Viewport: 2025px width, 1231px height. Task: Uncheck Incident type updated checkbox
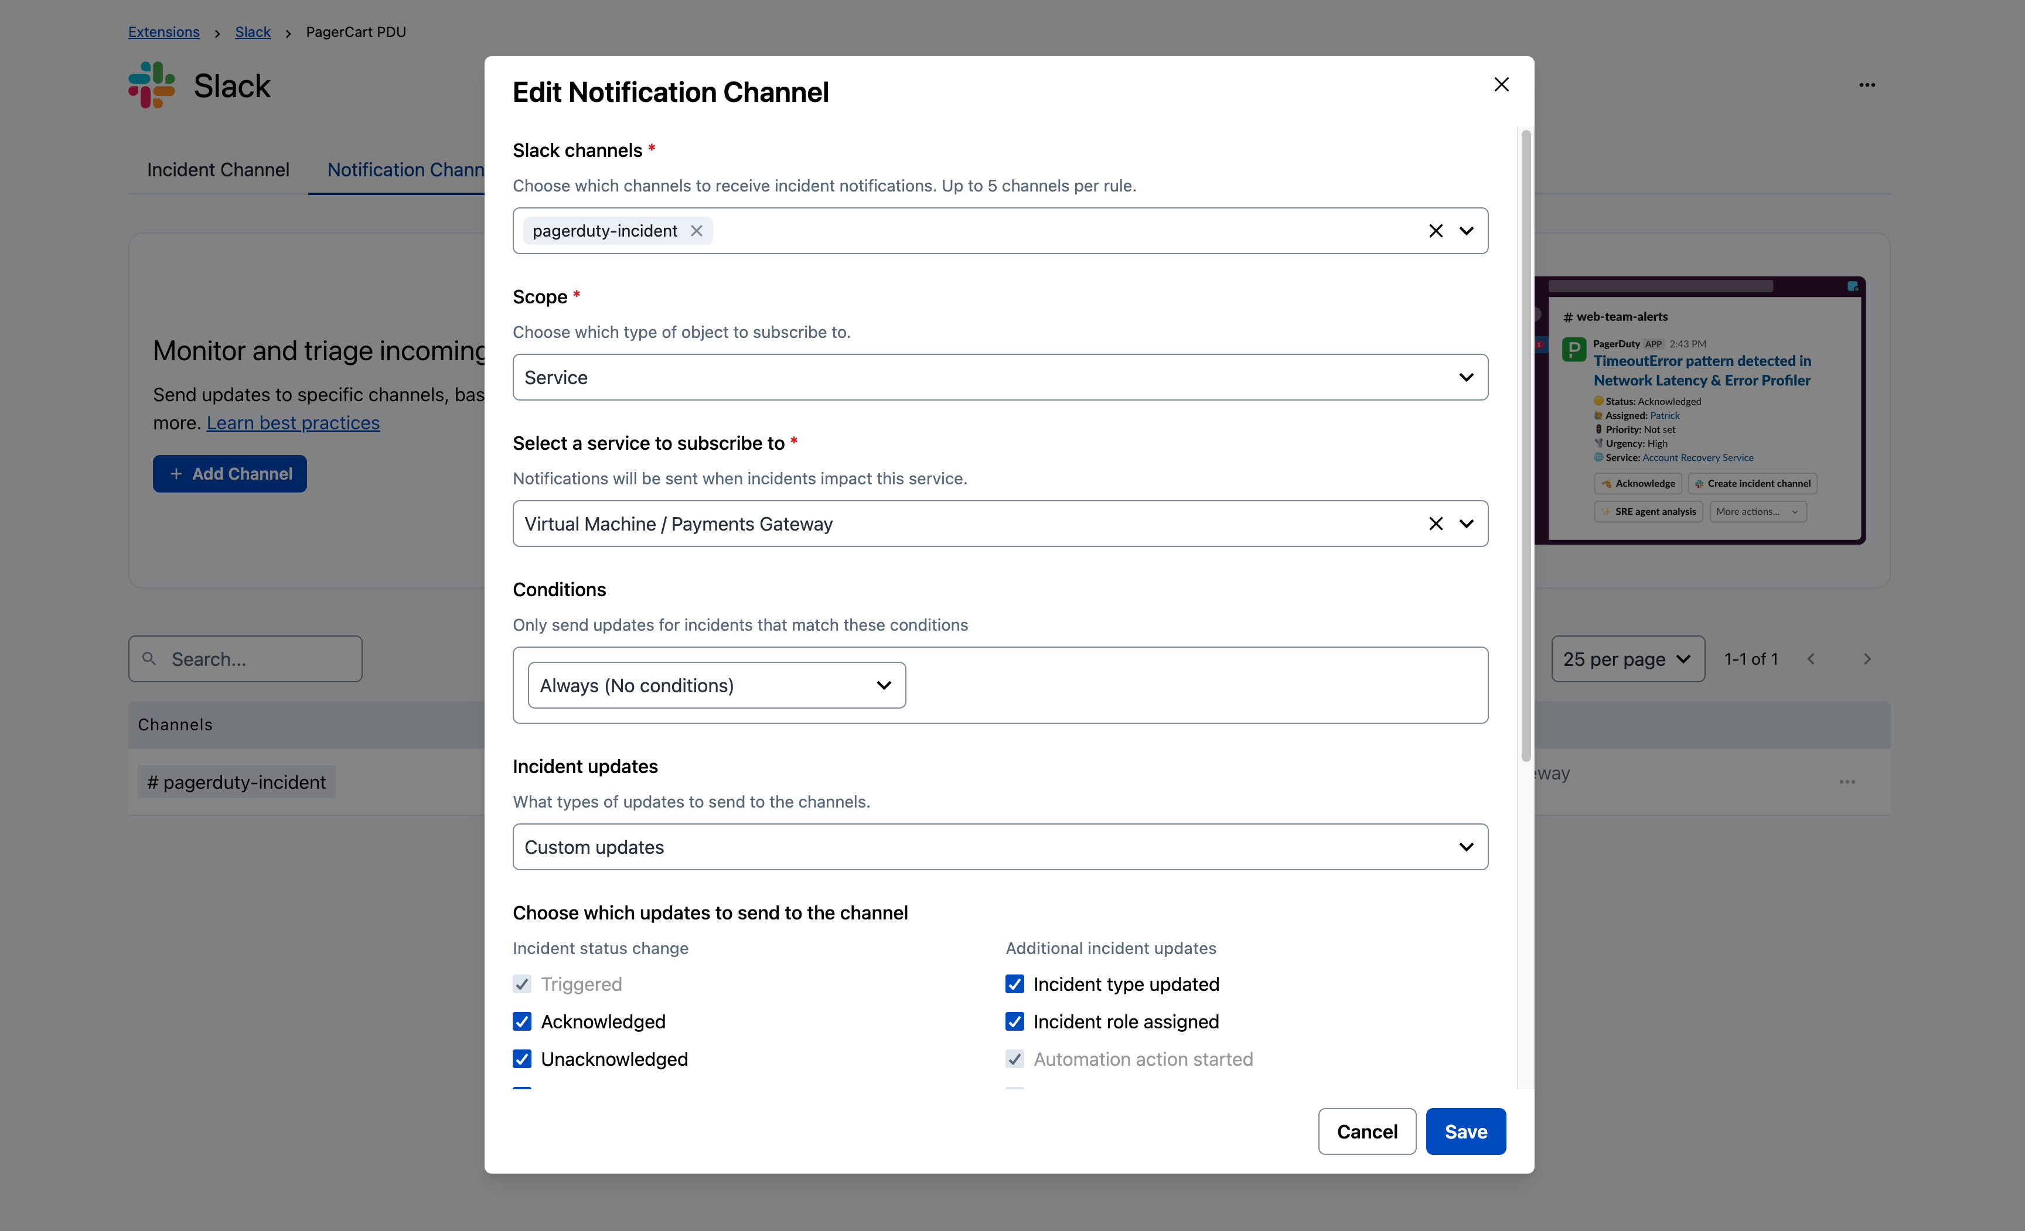click(1015, 984)
